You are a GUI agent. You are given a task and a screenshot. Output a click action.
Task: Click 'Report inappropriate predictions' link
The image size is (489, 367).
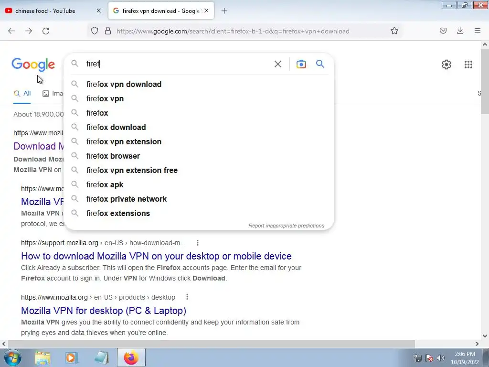pyautogui.click(x=287, y=226)
